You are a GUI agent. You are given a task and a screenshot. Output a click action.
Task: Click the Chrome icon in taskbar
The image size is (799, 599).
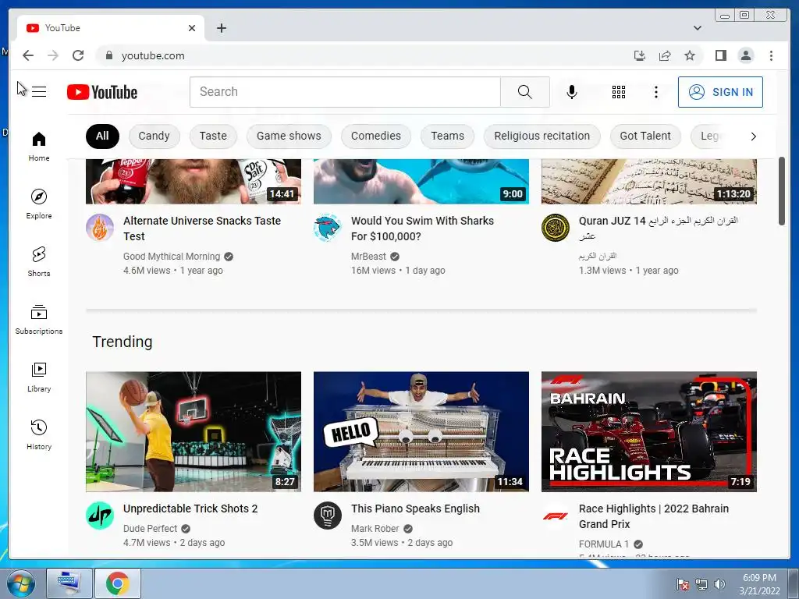pyautogui.click(x=117, y=583)
